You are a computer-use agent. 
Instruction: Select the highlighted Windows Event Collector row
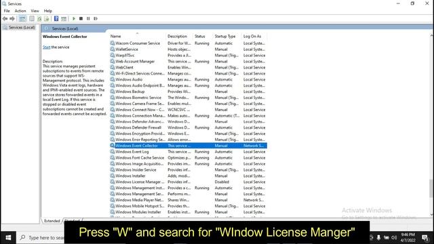pos(189,146)
